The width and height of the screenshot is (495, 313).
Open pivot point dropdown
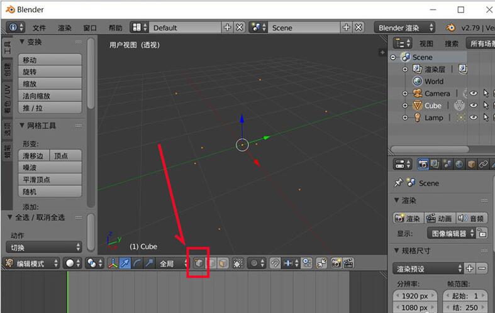coord(94,263)
